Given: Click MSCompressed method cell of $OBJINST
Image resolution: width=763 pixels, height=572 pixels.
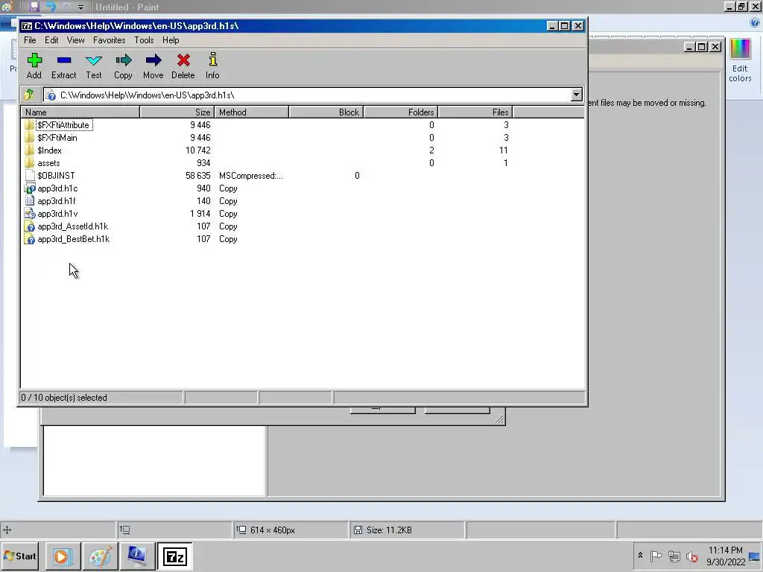Looking at the screenshot, I should (250, 176).
